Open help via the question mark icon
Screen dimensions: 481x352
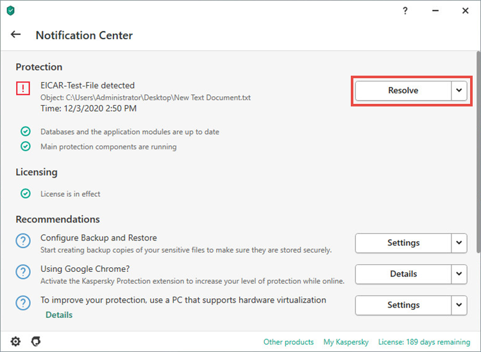click(x=405, y=11)
